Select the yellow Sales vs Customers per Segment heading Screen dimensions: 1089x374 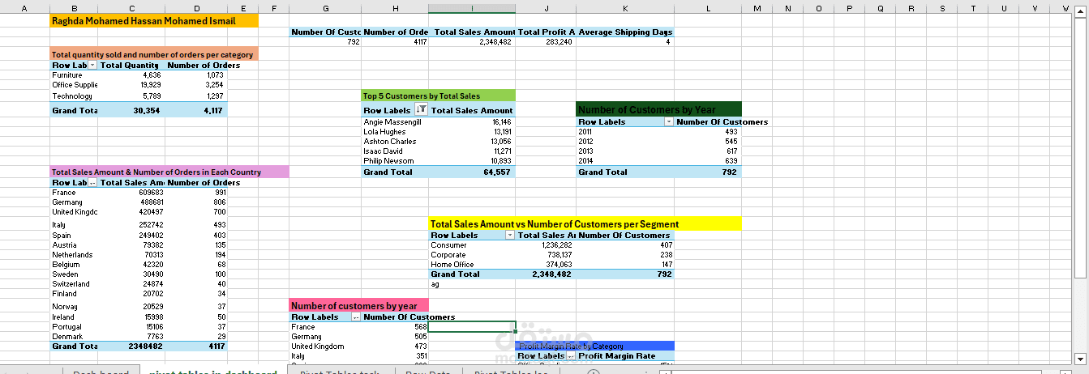pyautogui.click(x=585, y=223)
